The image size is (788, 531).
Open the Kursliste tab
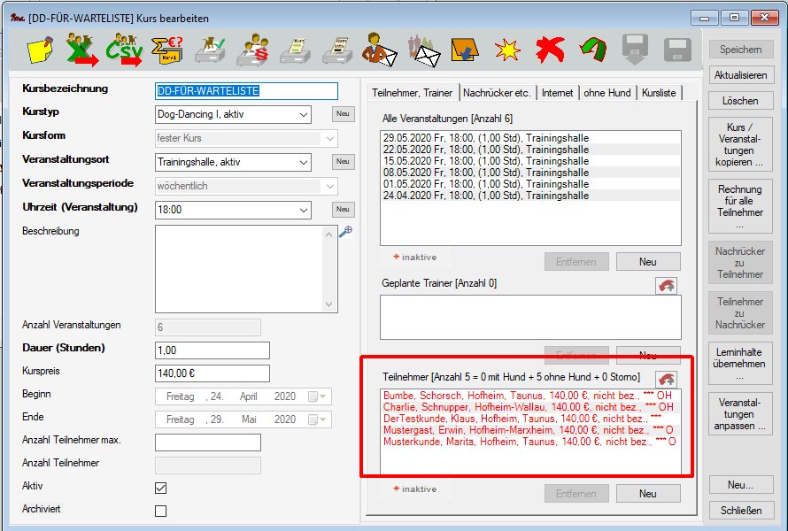pos(658,93)
